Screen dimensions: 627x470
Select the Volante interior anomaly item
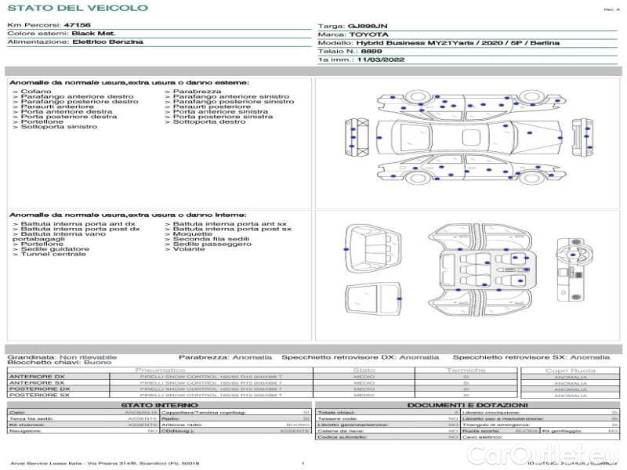tap(188, 249)
